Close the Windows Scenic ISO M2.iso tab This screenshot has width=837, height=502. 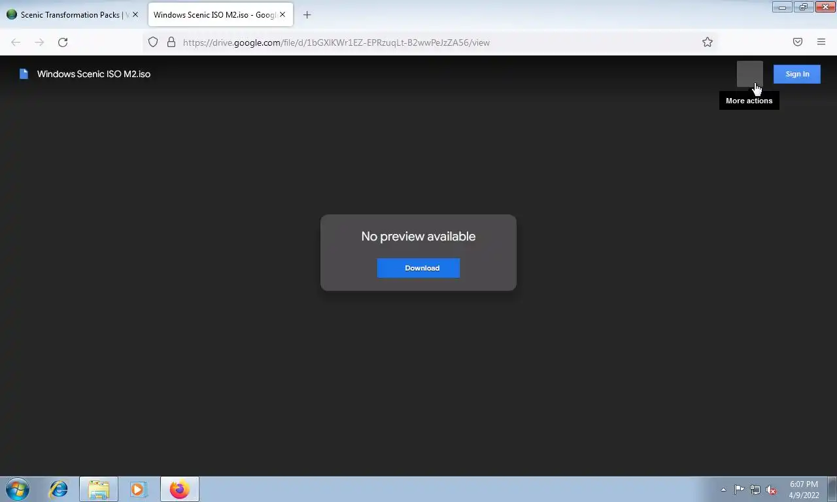pyautogui.click(x=282, y=14)
